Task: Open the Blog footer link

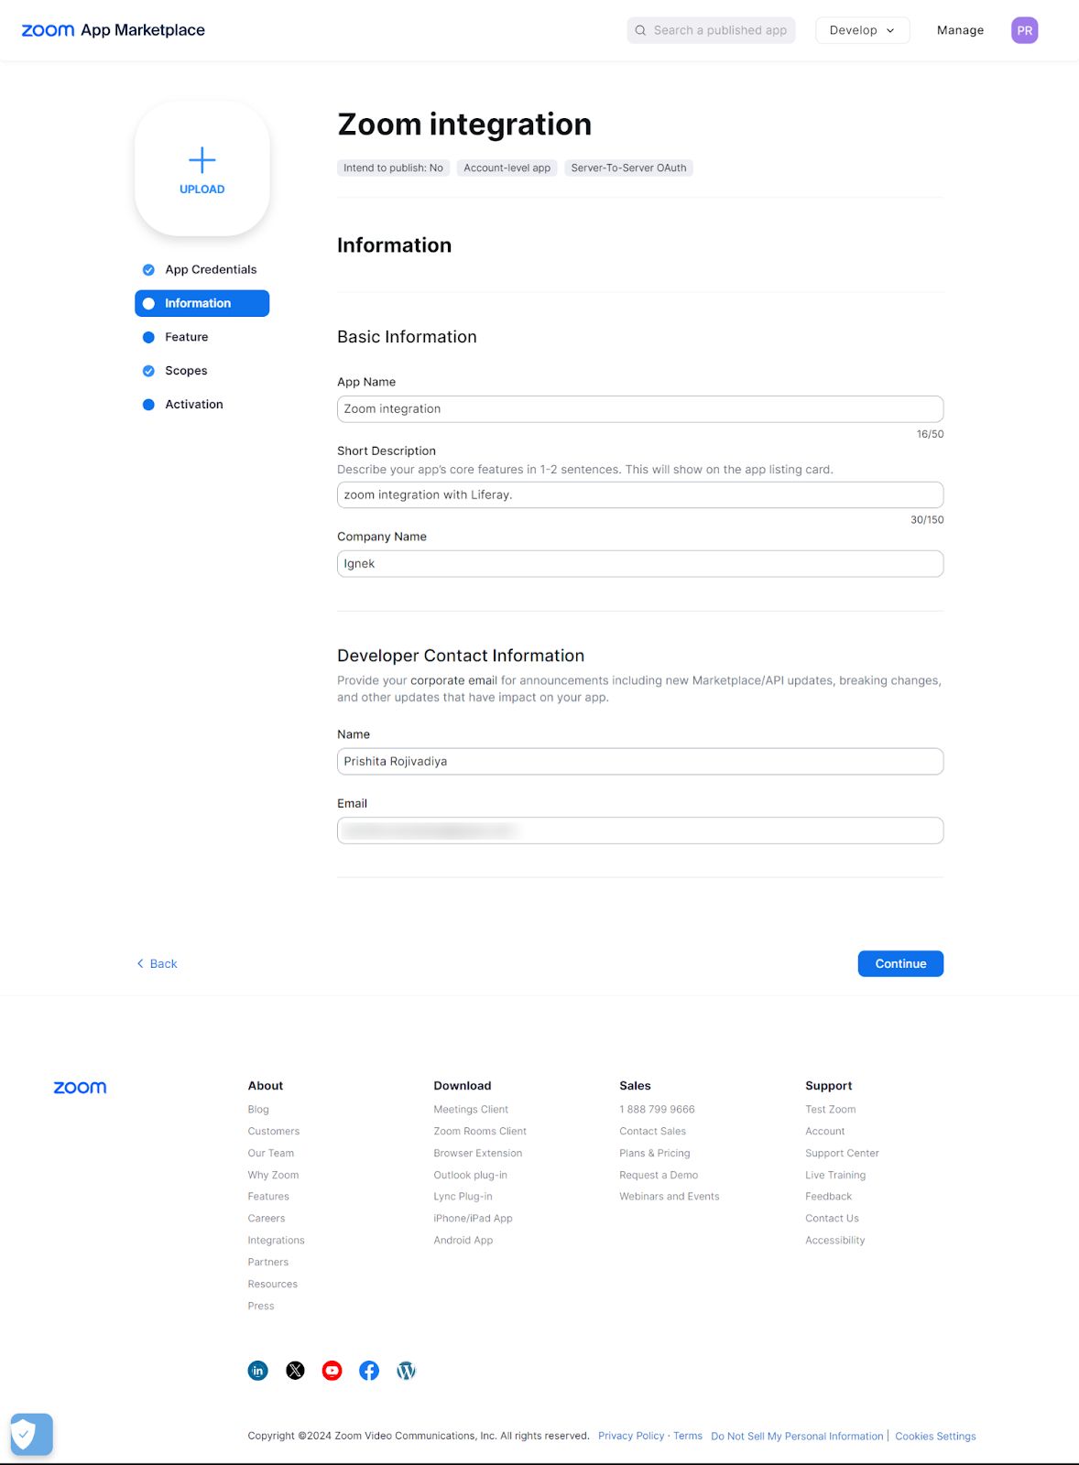Action: click(258, 1110)
